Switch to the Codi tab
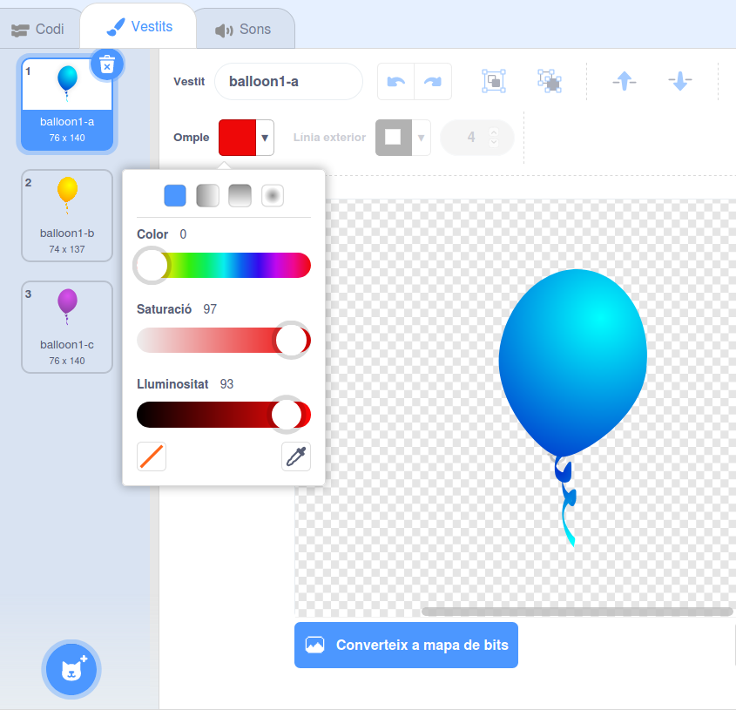 pyautogui.click(x=37, y=29)
